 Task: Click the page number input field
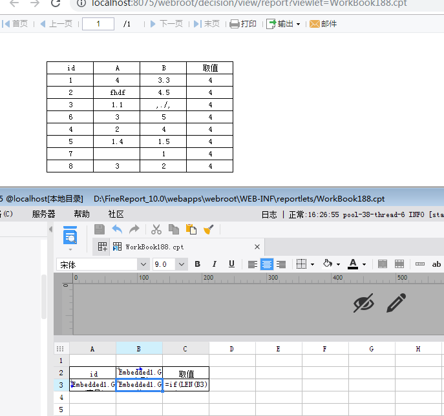tap(98, 24)
